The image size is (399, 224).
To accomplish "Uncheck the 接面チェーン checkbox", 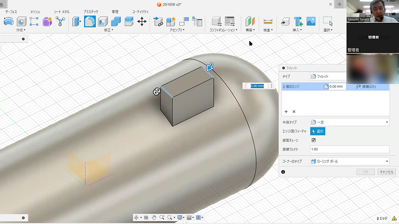I will [314, 140].
